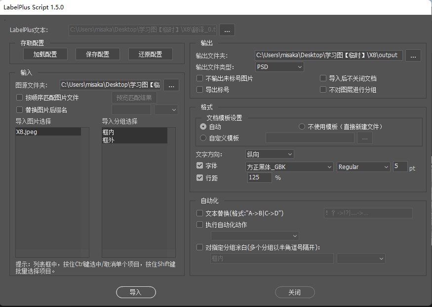Select 框外 in group list
The width and height of the screenshot is (432, 307).
(134, 140)
